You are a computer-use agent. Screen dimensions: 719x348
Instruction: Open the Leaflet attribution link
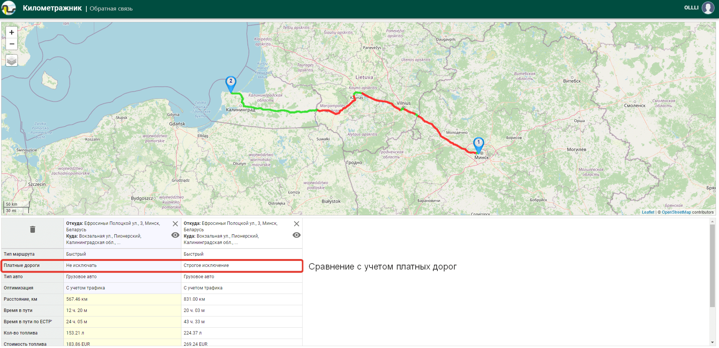[648, 212]
